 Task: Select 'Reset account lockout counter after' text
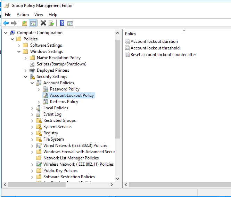[163, 55]
